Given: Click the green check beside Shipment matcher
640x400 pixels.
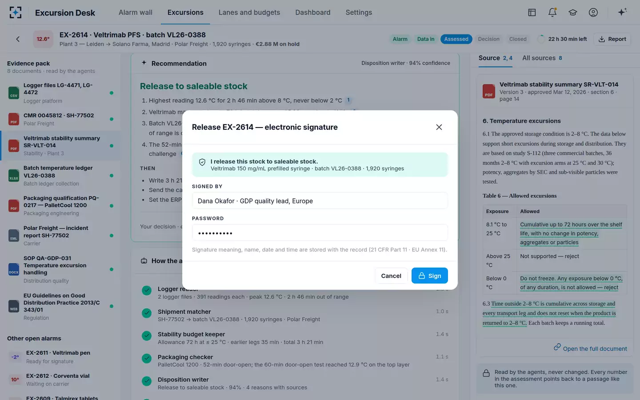Looking at the screenshot, I should 147,313.
